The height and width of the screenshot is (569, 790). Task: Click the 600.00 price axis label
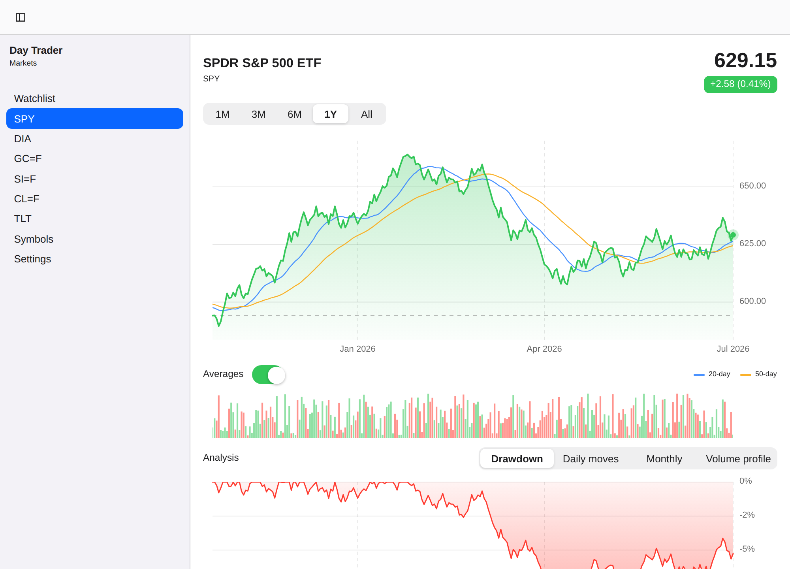click(752, 301)
